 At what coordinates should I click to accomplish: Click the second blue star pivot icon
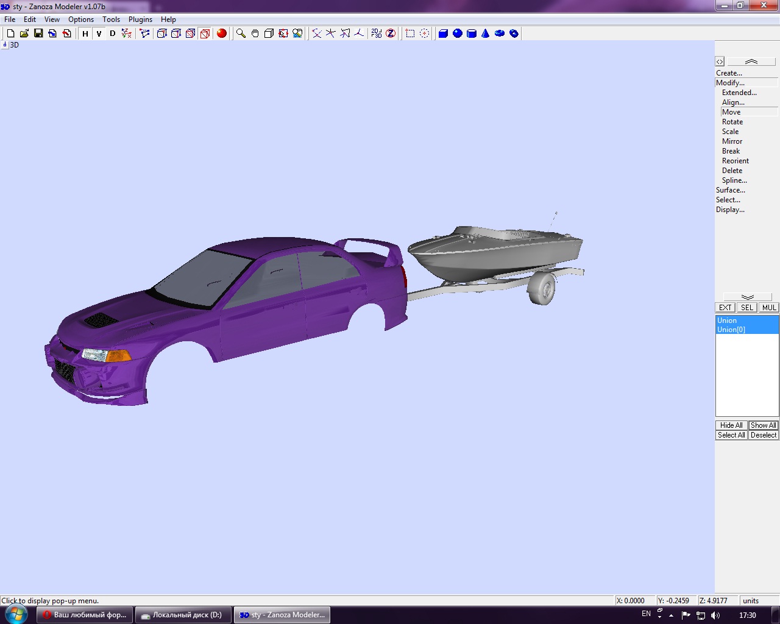click(330, 34)
